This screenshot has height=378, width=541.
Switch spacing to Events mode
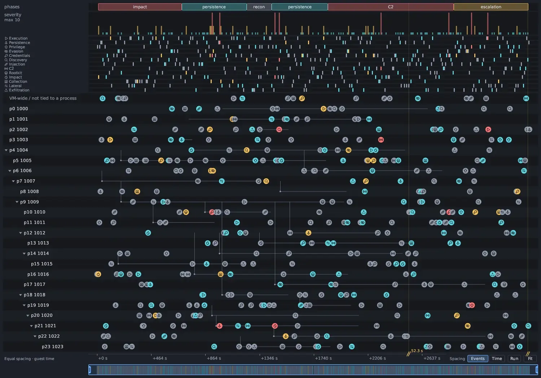tap(478, 359)
